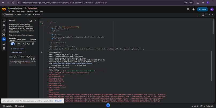
Task: Open the Edit menu
Action: pyautogui.click(x=13, y=11)
